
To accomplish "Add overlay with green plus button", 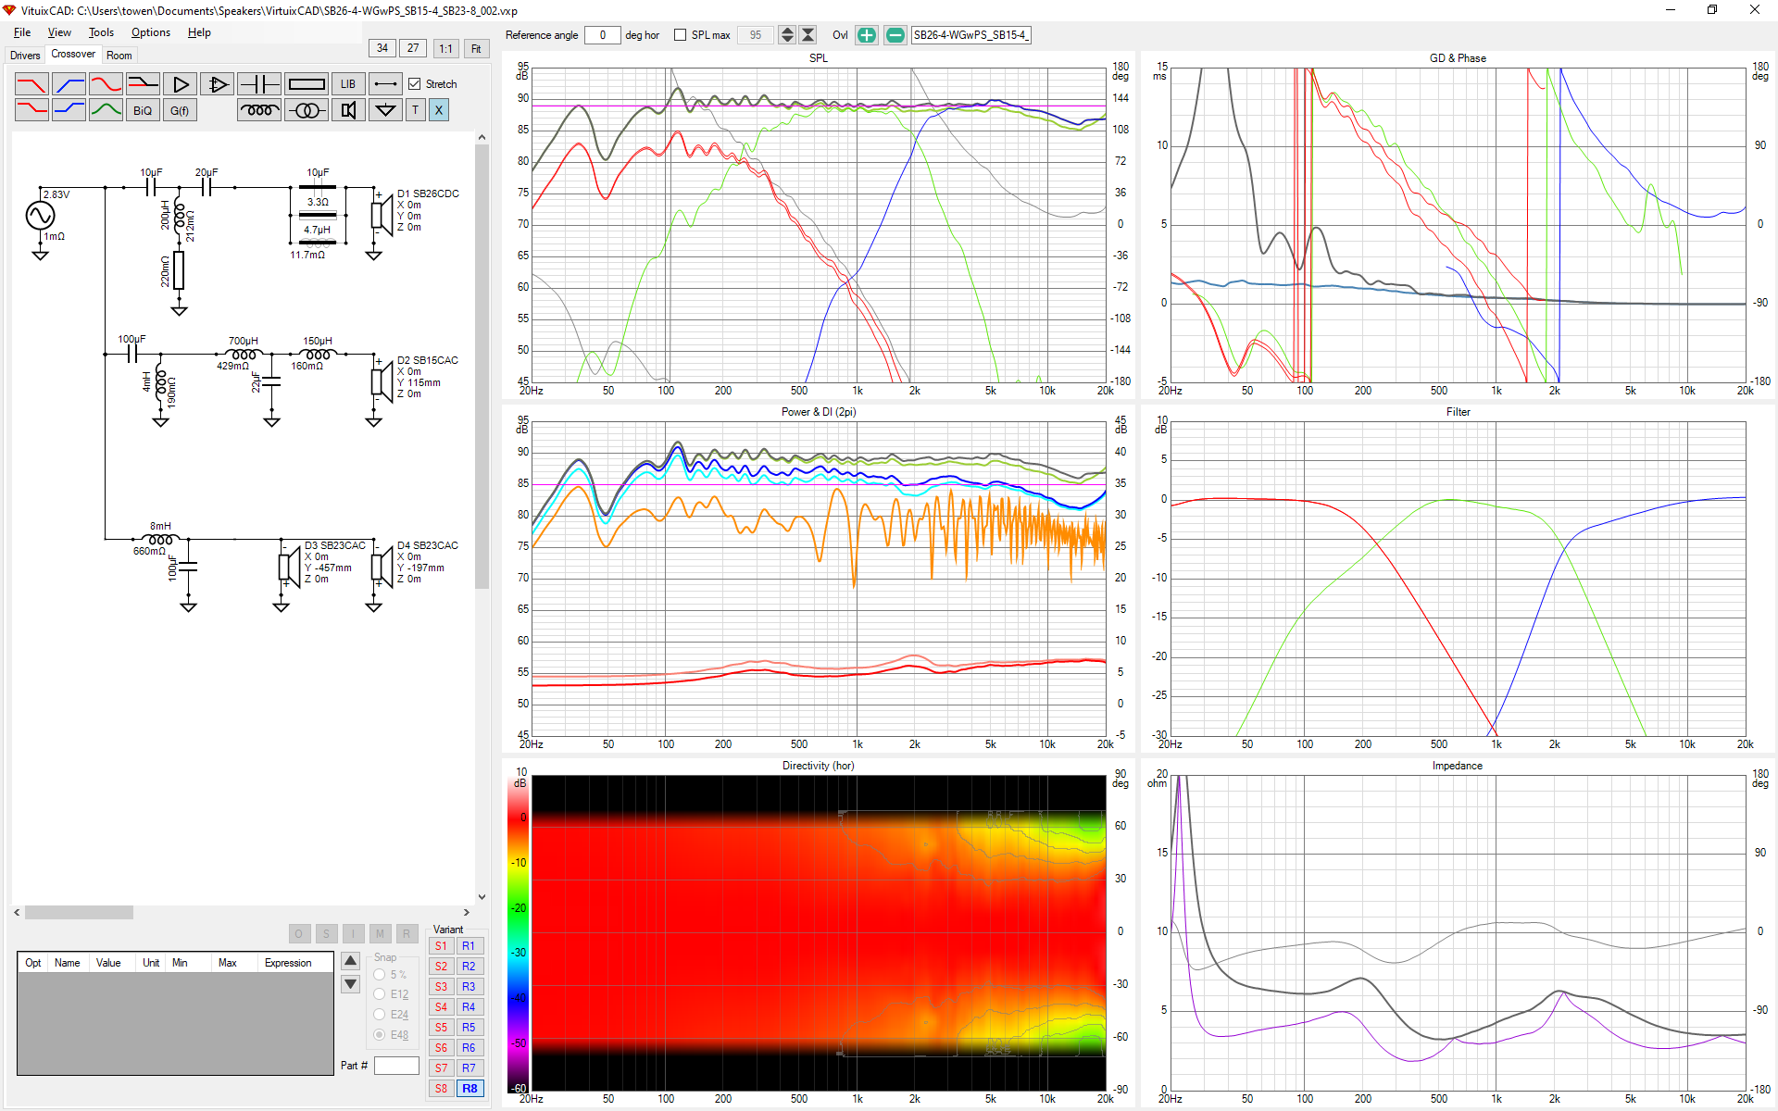I will pos(866,35).
